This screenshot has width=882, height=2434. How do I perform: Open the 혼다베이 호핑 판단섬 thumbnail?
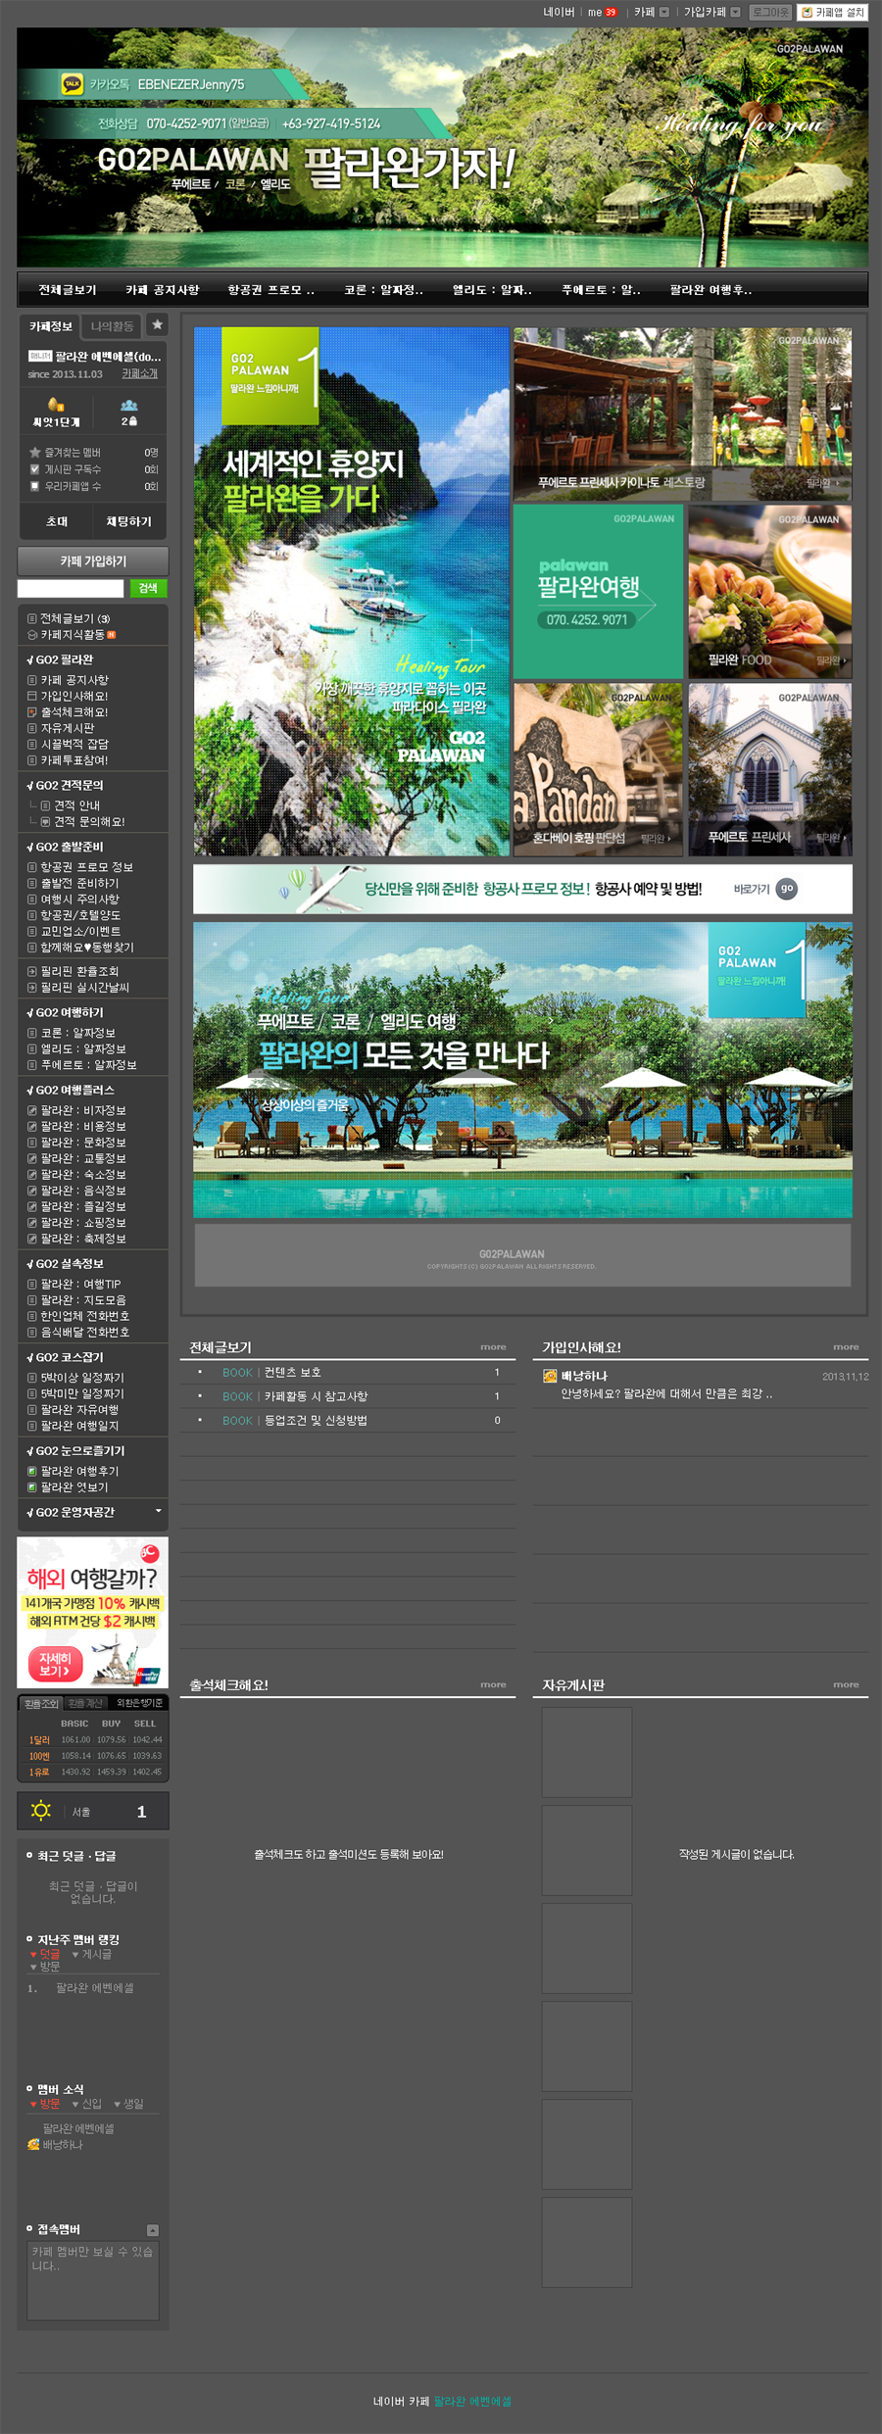coord(598,770)
